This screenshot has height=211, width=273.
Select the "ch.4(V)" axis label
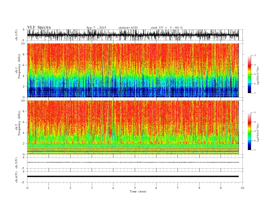click(x=17, y=177)
